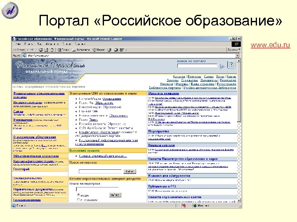
Task: Click the red icon in the status bar
Action: pyautogui.click(x=184, y=206)
